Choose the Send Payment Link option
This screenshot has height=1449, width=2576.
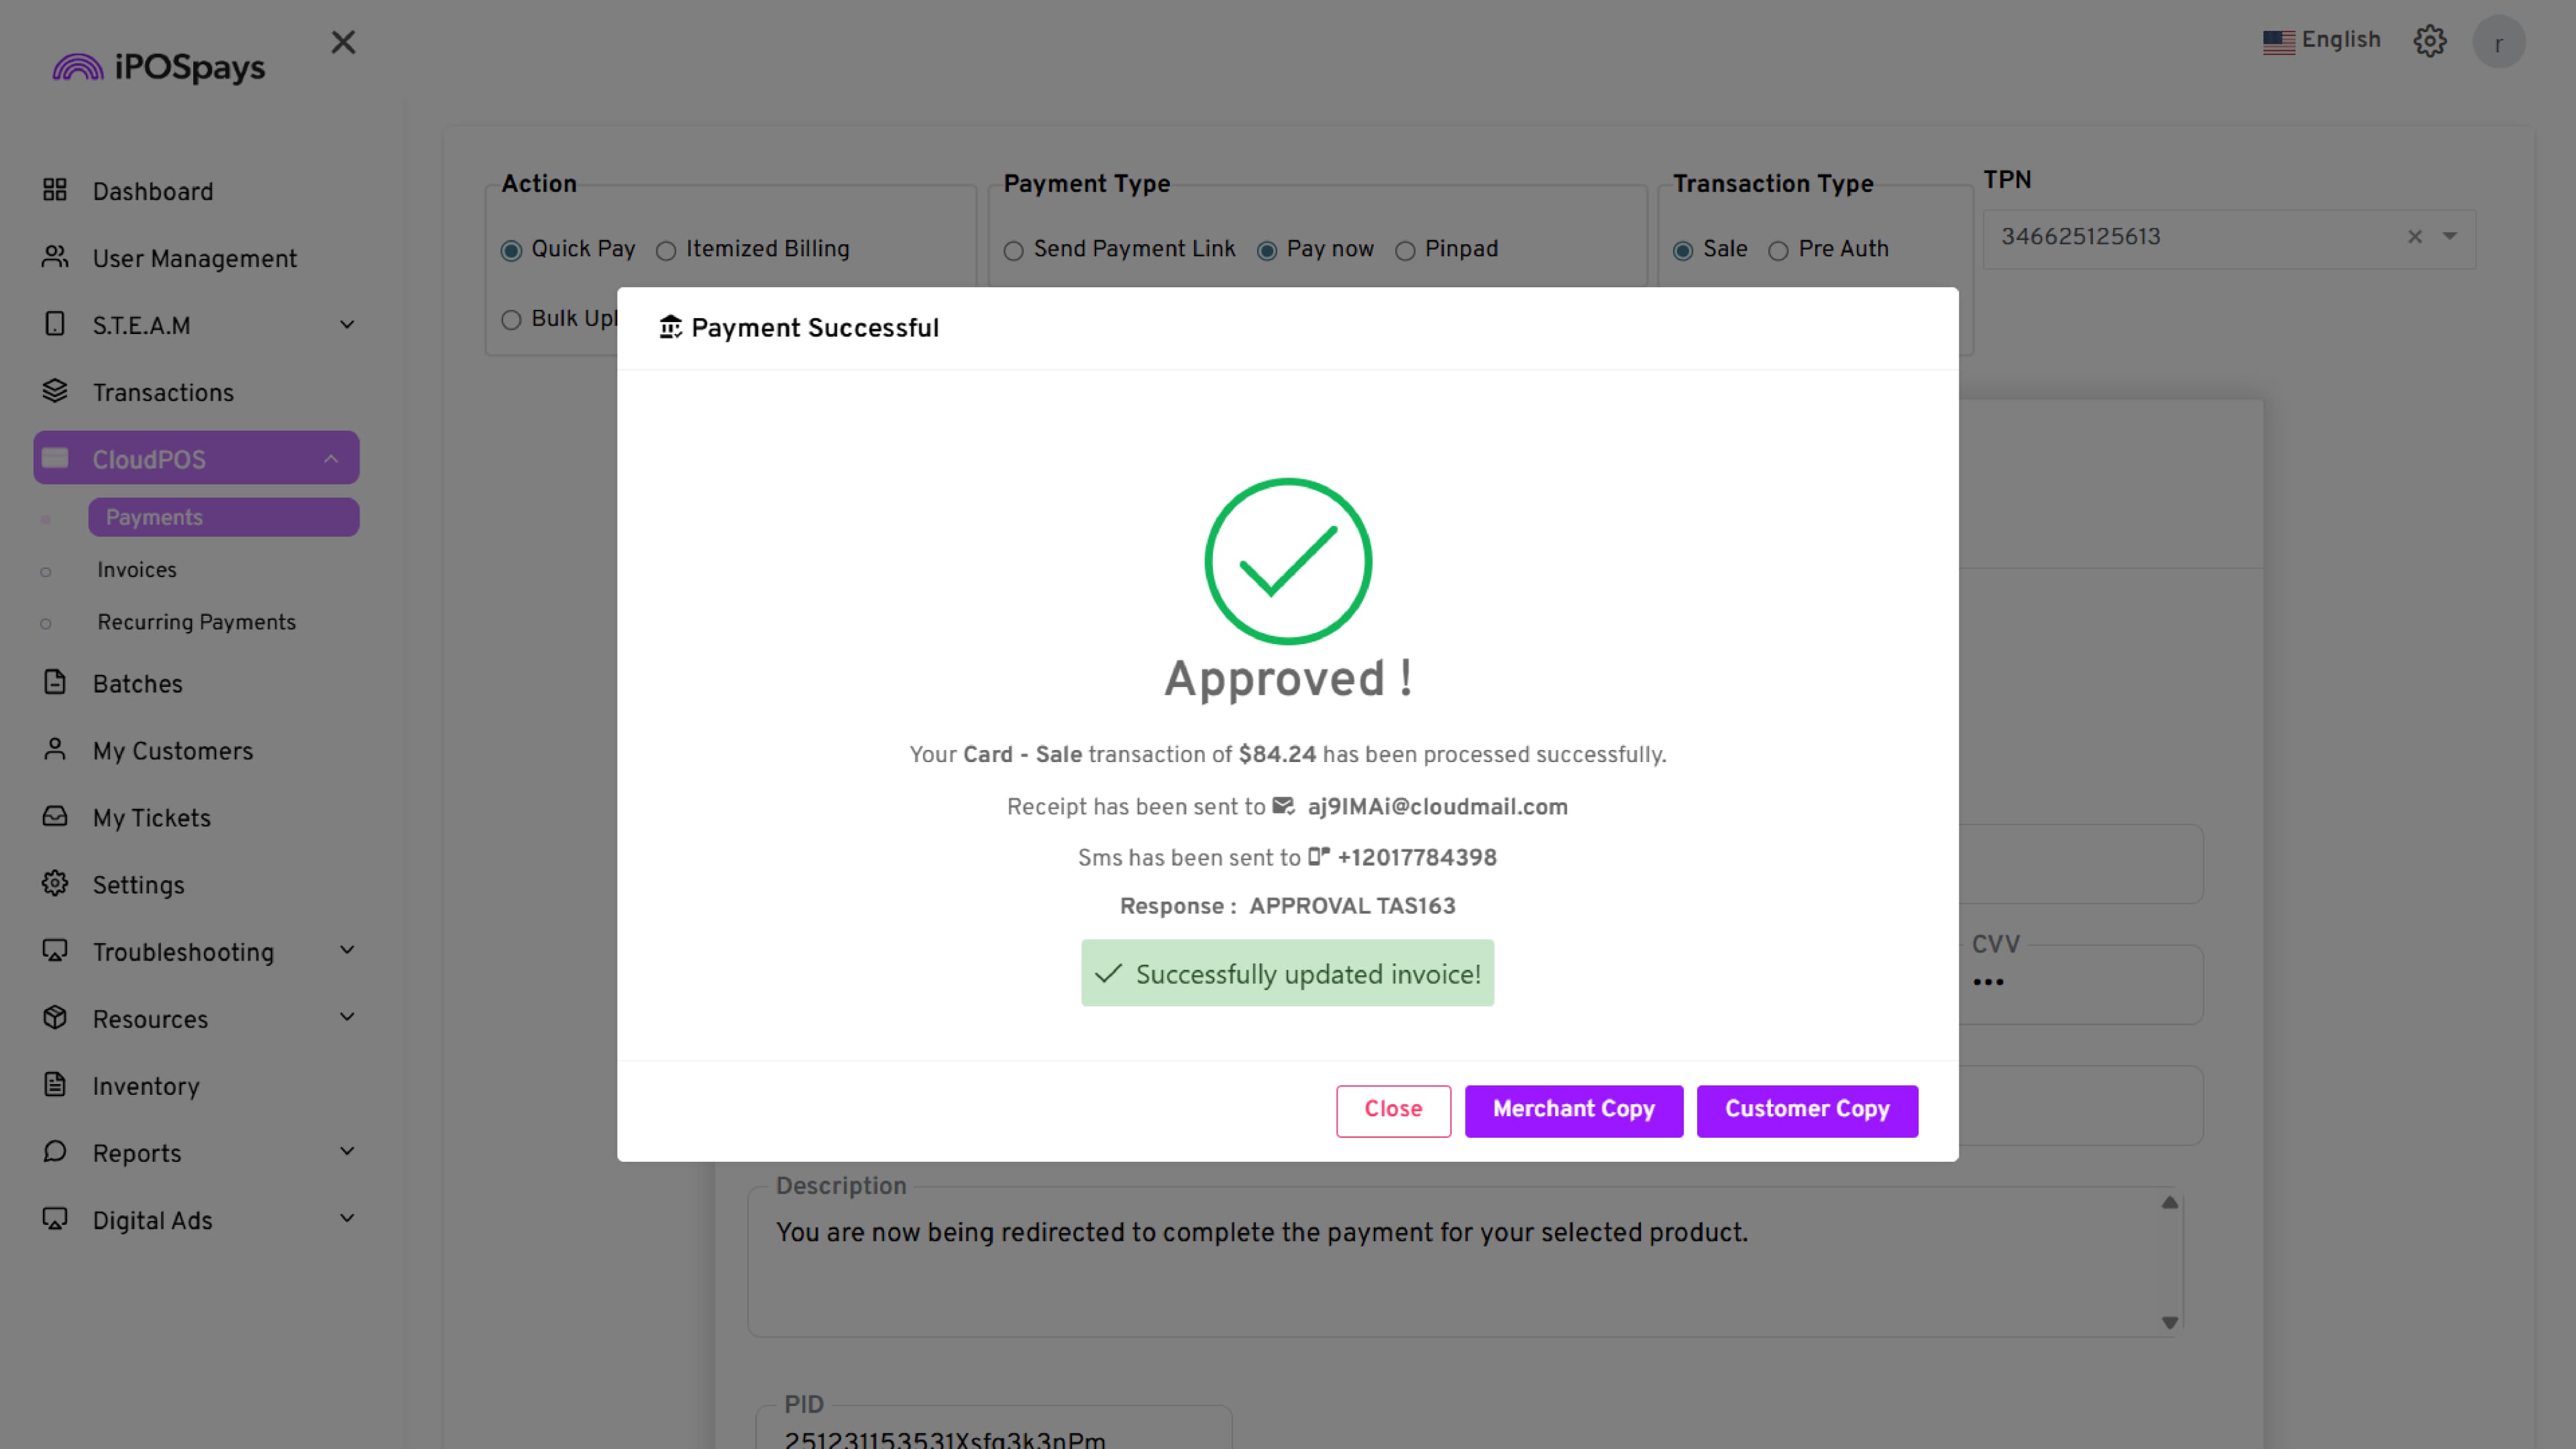pos(1014,251)
